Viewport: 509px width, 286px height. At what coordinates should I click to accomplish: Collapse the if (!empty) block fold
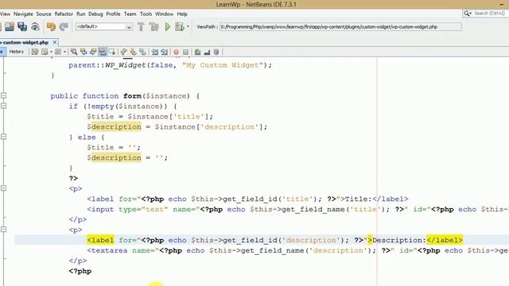click(x=3, y=106)
